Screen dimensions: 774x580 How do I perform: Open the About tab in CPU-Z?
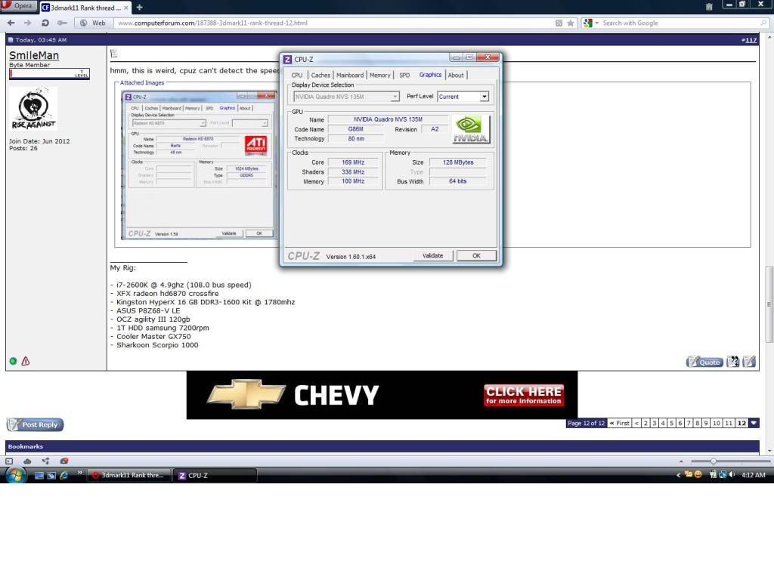pos(456,75)
